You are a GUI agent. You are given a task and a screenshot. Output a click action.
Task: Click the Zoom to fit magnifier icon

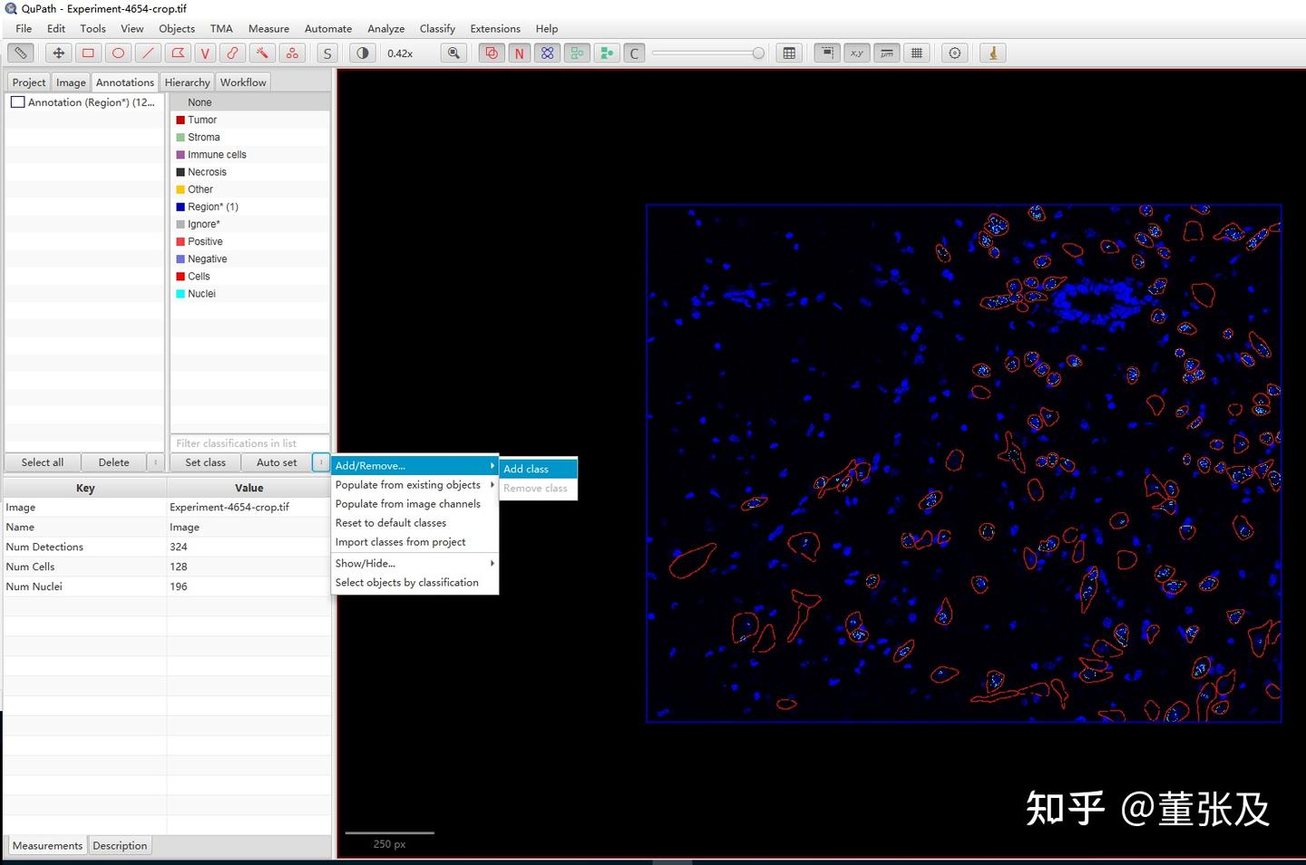[x=453, y=53]
